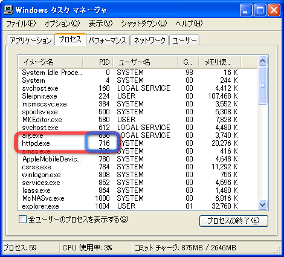Select the System Idle Process row
This screenshot has height=257, width=284.
[x=138, y=73]
